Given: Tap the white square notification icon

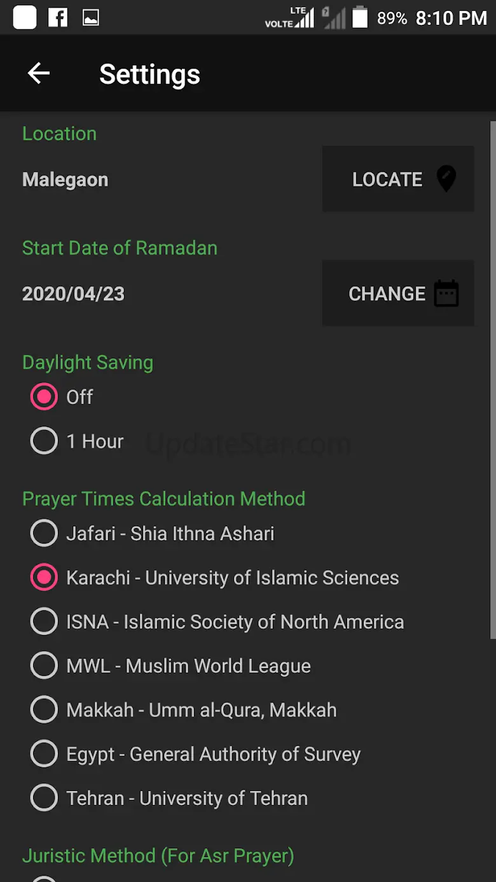Looking at the screenshot, I should (x=25, y=18).
